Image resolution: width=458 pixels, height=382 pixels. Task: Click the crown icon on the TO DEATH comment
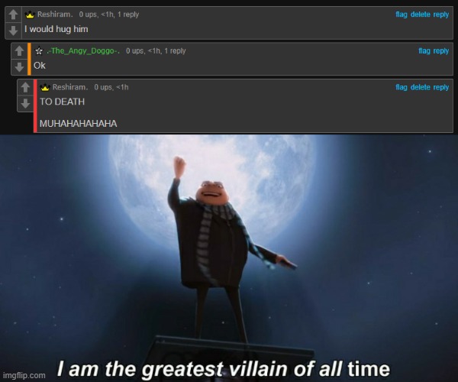coord(45,87)
